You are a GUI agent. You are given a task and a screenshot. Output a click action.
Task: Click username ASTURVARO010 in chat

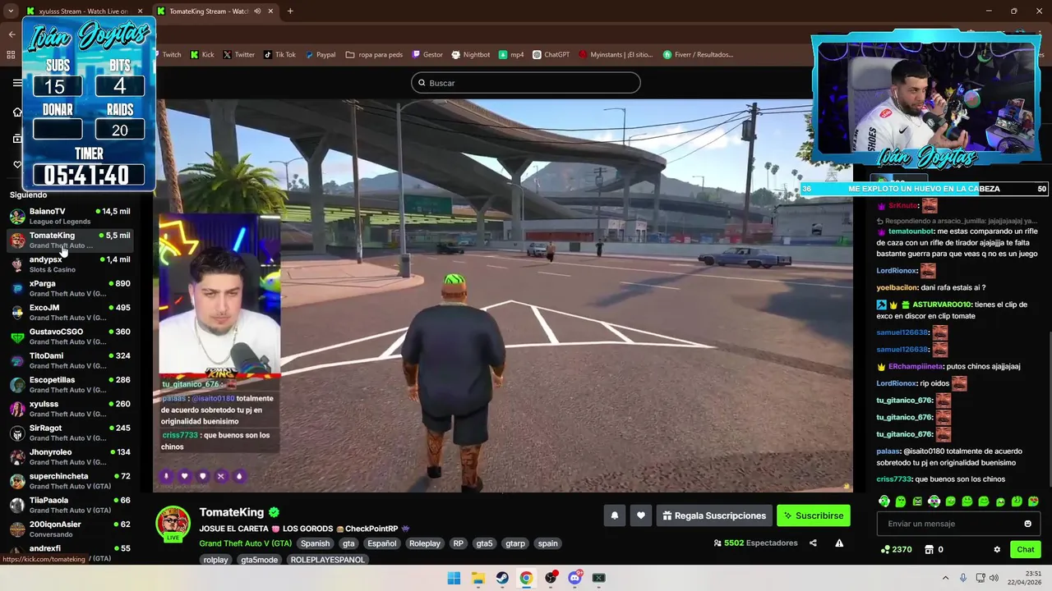[x=942, y=305]
